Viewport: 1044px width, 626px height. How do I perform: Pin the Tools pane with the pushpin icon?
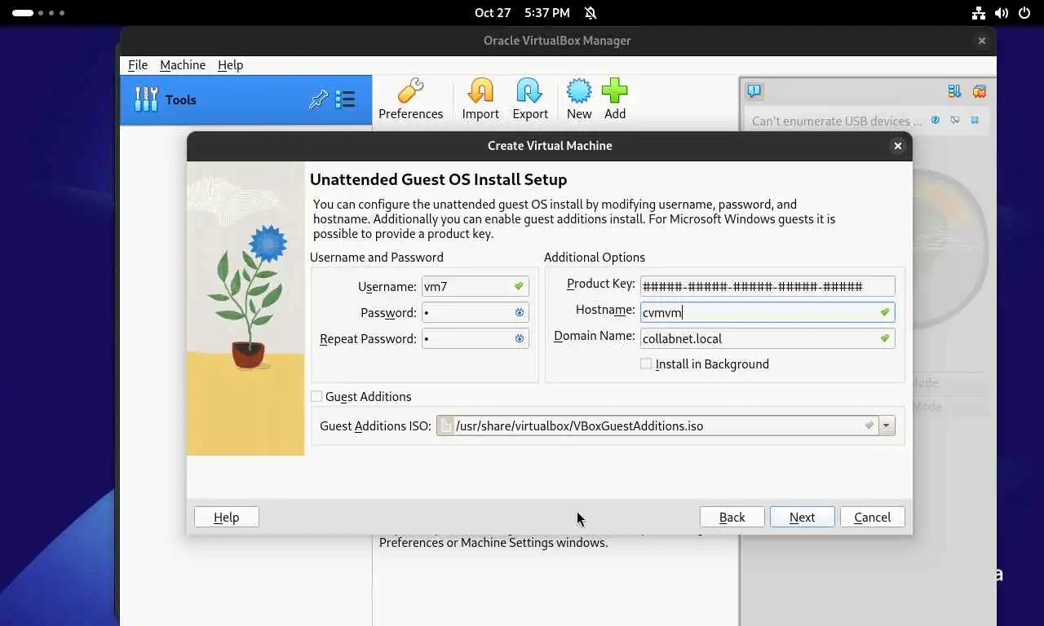(318, 99)
